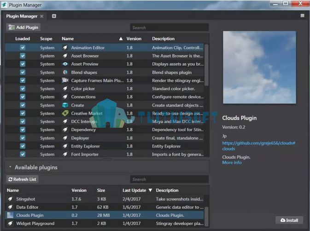This screenshot has height=231, width=310.
Task: Click Add Plugin button
Action: (x=23, y=28)
